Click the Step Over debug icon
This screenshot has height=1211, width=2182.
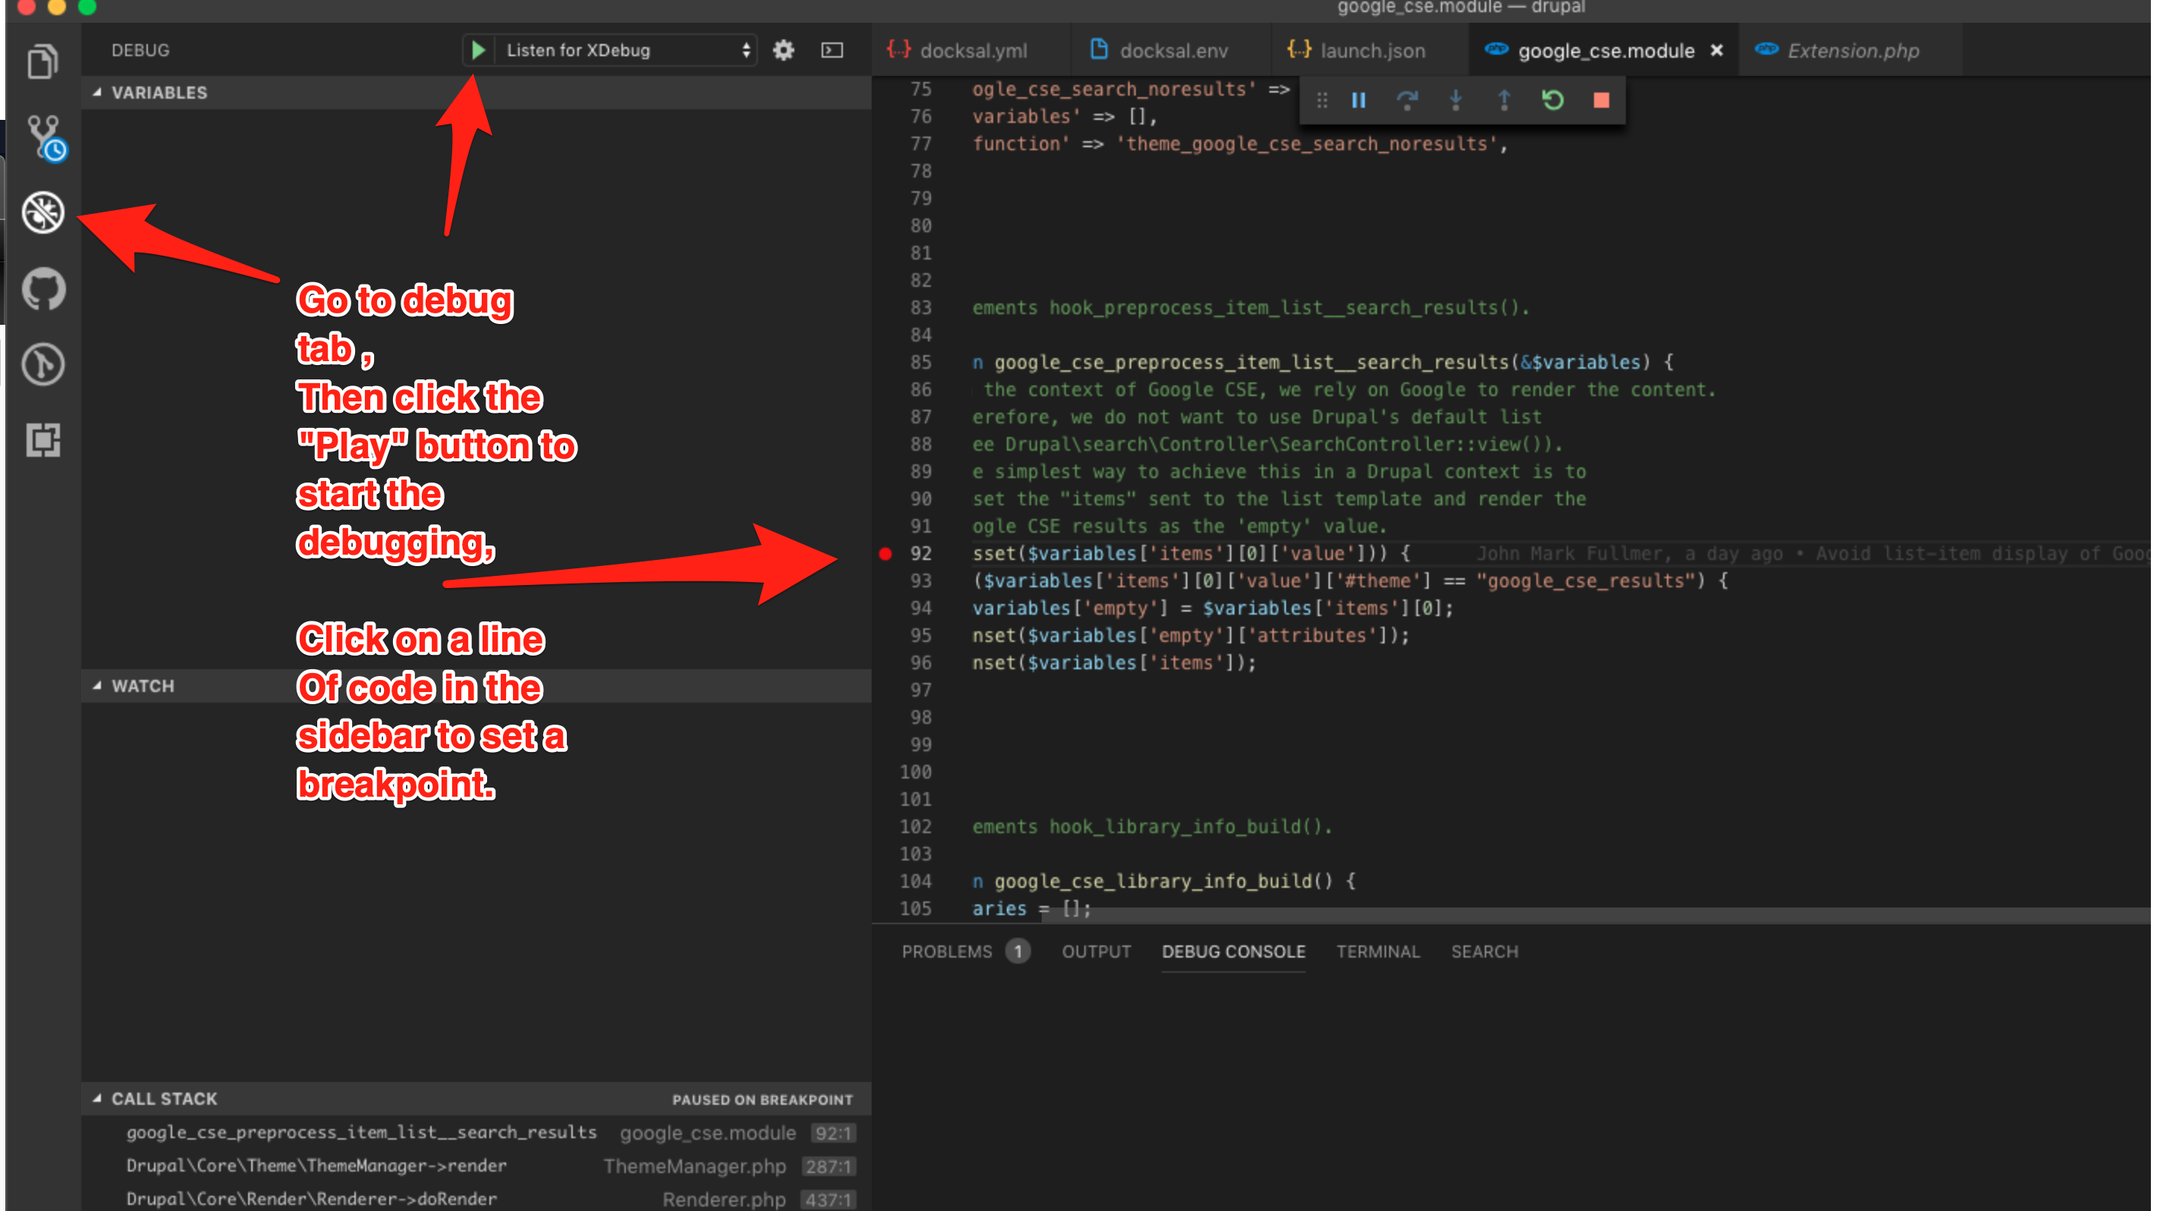1407,100
